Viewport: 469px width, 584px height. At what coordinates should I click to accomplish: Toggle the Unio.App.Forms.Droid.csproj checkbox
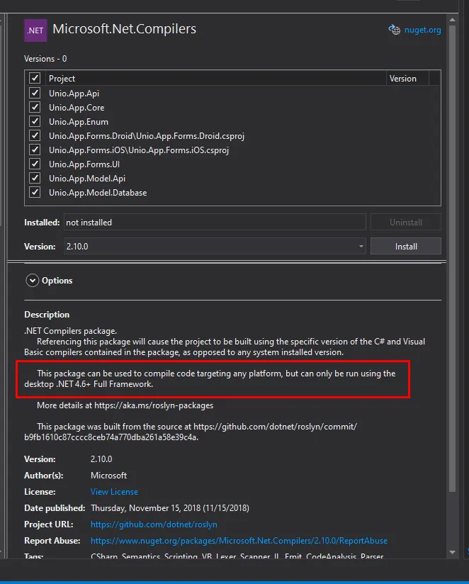click(35, 135)
